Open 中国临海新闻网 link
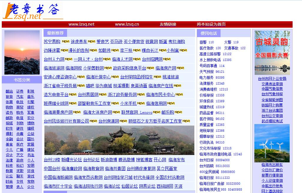302x193 pixels. 58,178
